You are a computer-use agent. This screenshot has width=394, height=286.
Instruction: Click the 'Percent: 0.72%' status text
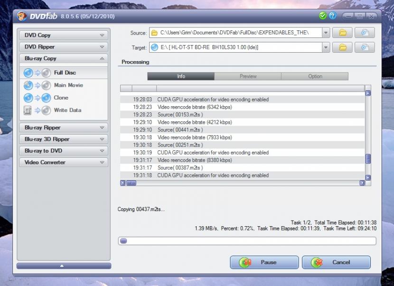click(237, 229)
